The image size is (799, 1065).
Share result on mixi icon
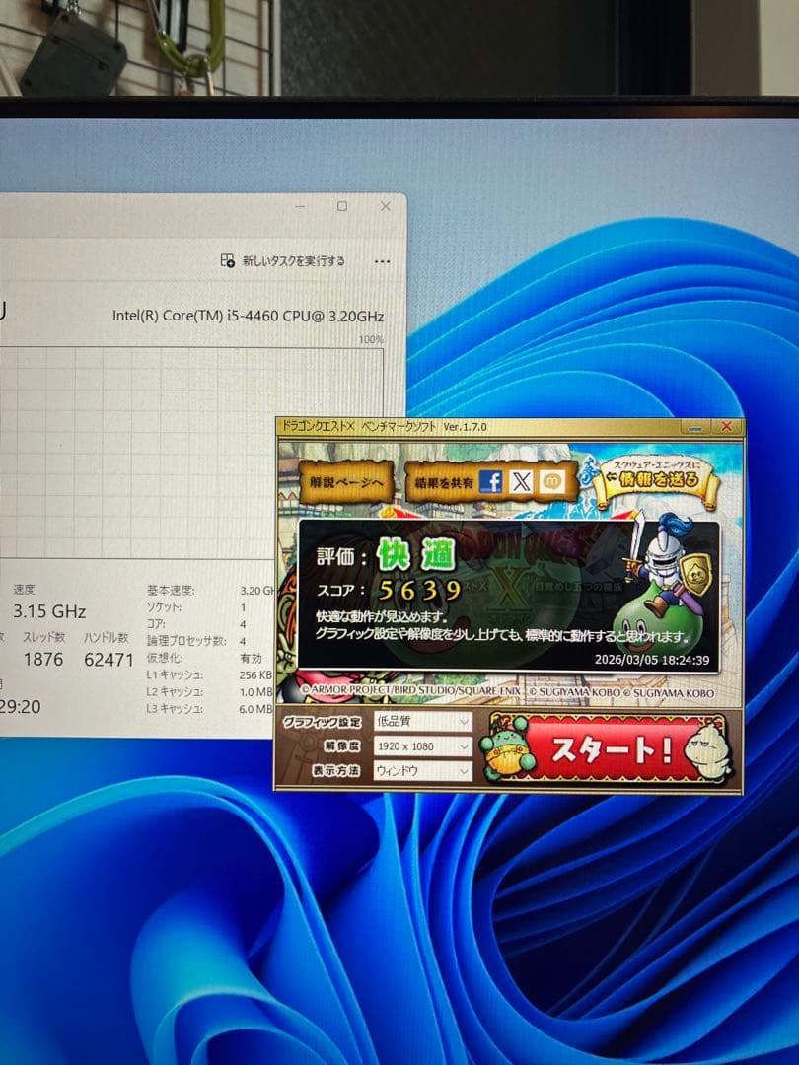point(551,481)
